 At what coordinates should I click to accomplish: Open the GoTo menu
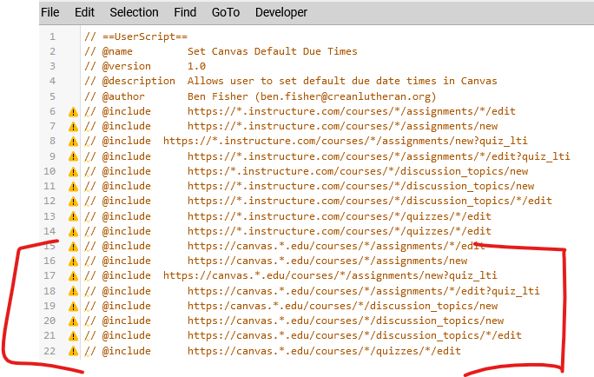point(226,12)
